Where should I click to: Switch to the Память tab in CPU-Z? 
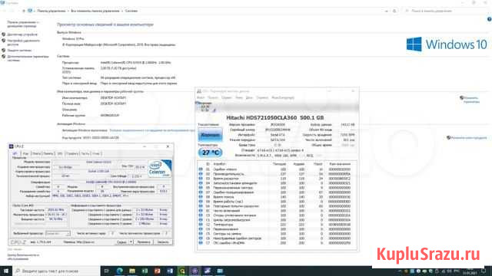[x=48, y=153]
